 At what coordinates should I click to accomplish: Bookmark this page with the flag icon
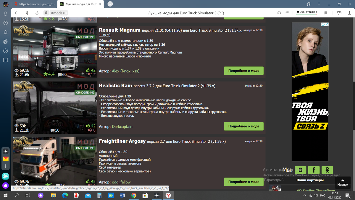pyautogui.click(x=325, y=13)
